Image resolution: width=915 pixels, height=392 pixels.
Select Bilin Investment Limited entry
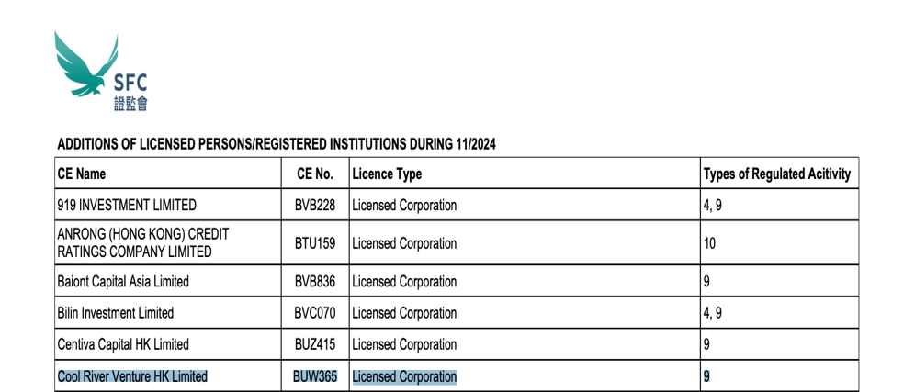tap(116, 313)
